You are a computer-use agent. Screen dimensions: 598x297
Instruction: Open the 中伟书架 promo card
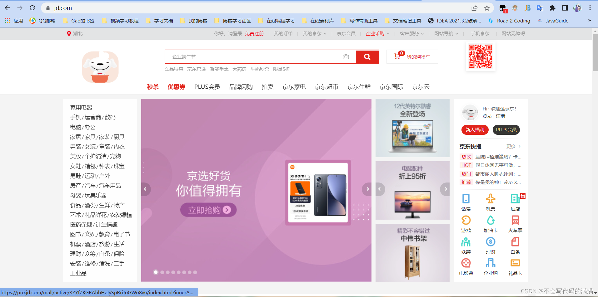pos(412,253)
